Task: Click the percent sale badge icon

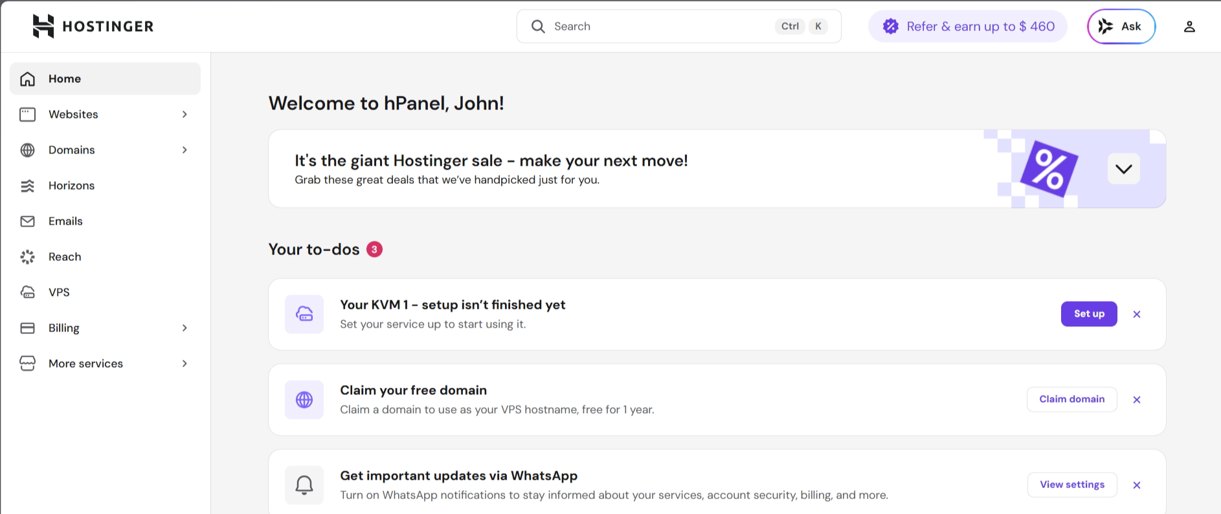Action: tap(1049, 170)
